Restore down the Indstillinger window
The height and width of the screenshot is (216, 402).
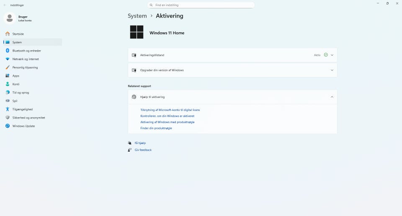coord(387,3)
